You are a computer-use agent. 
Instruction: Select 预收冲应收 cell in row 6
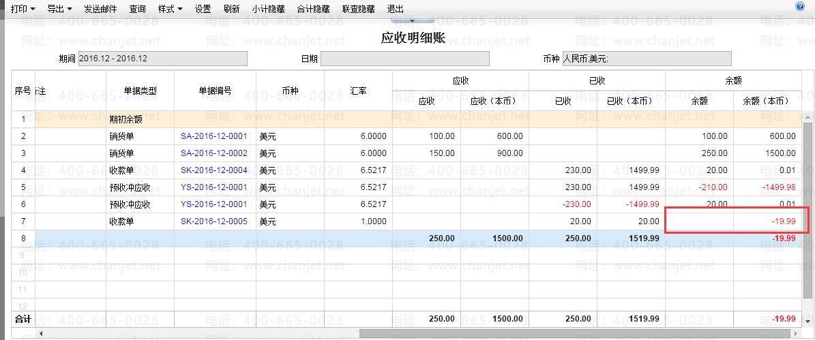coord(140,204)
